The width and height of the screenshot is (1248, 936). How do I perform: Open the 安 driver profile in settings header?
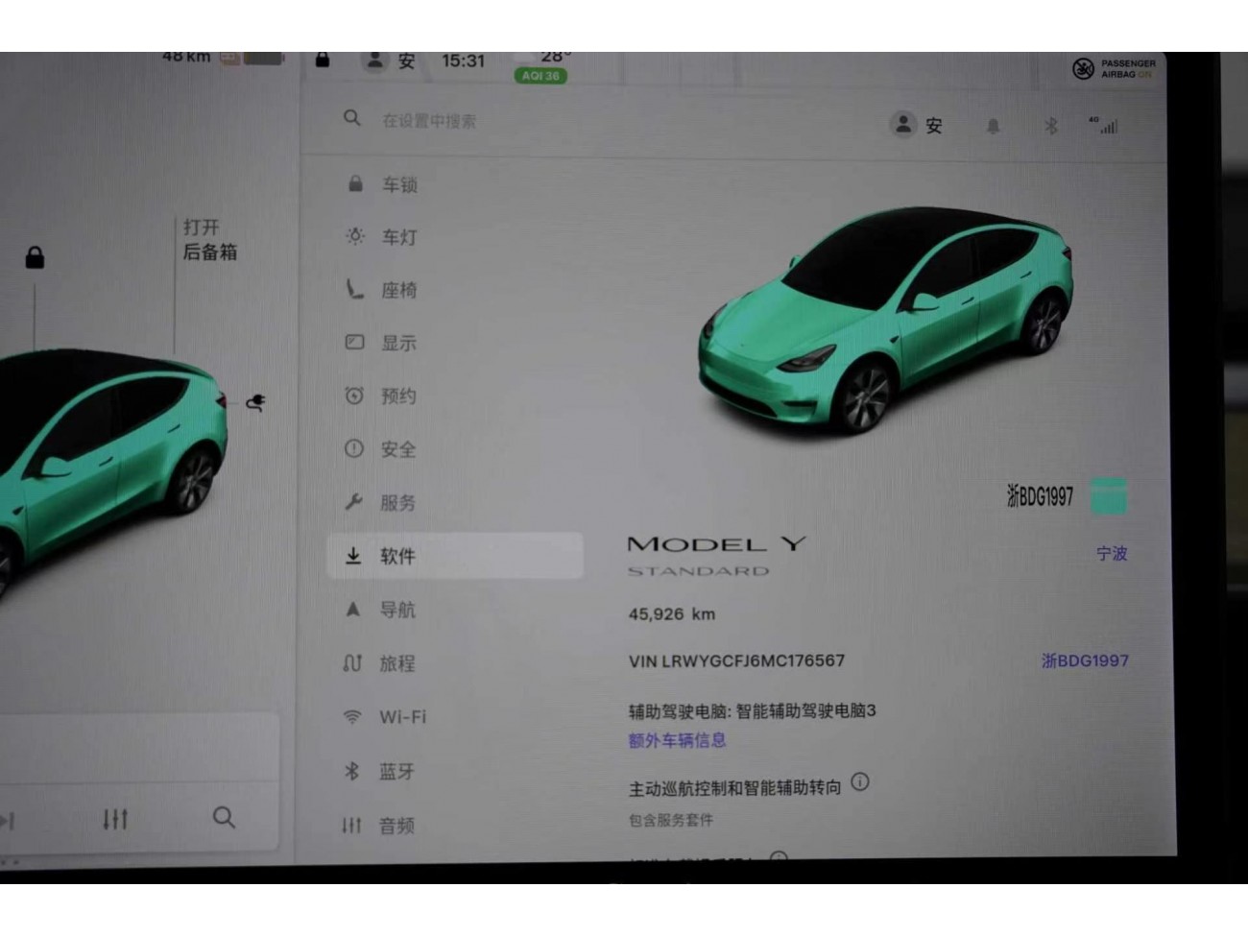[x=918, y=125]
